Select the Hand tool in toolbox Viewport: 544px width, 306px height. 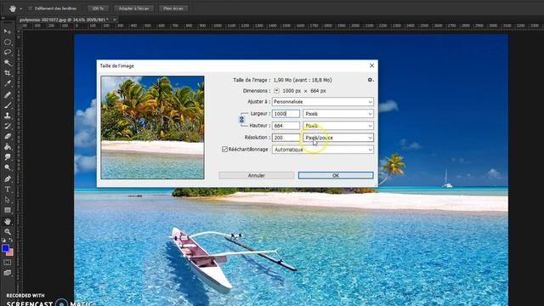pyautogui.click(x=8, y=221)
